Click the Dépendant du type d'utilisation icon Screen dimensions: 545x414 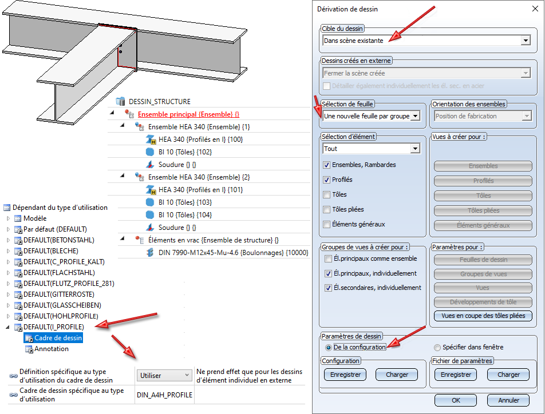(x=7, y=208)
